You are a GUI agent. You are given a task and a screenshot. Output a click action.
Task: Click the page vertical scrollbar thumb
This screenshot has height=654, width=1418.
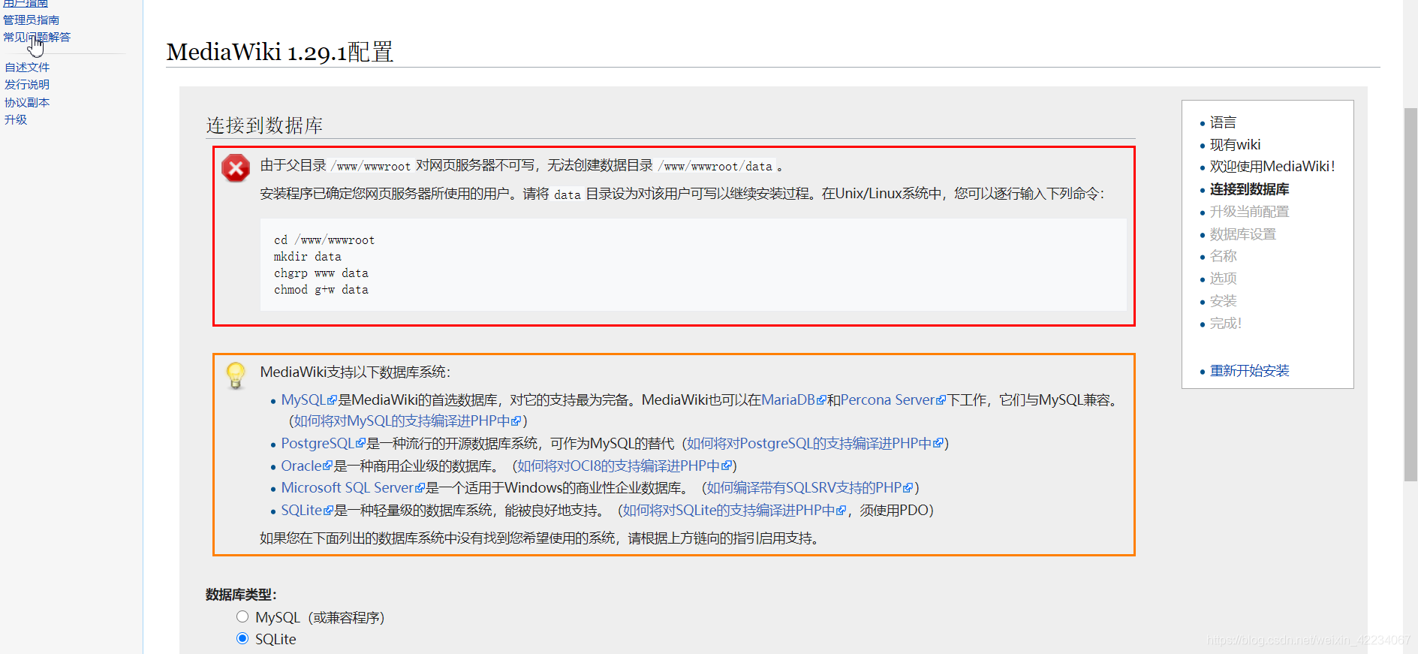[x=1410, y=294]
